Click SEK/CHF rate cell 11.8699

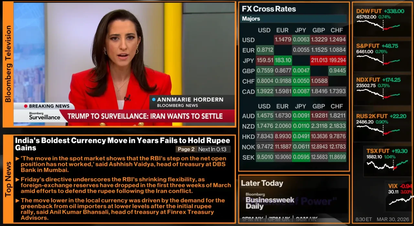(x=337, y=158)
